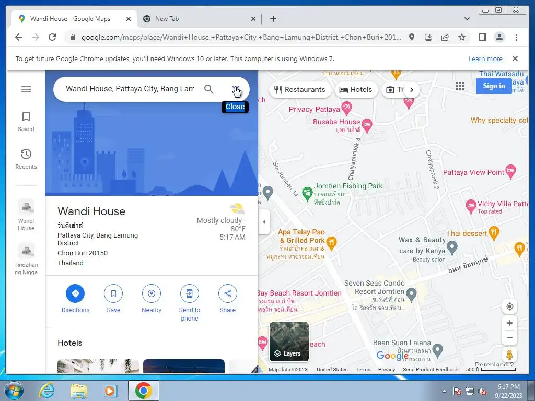
Task: Share this page from address bar
Action: click(x=445, y=37)
